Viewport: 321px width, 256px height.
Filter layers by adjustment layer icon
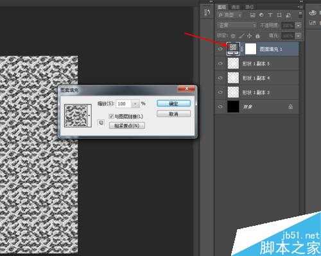coord(261,15)
